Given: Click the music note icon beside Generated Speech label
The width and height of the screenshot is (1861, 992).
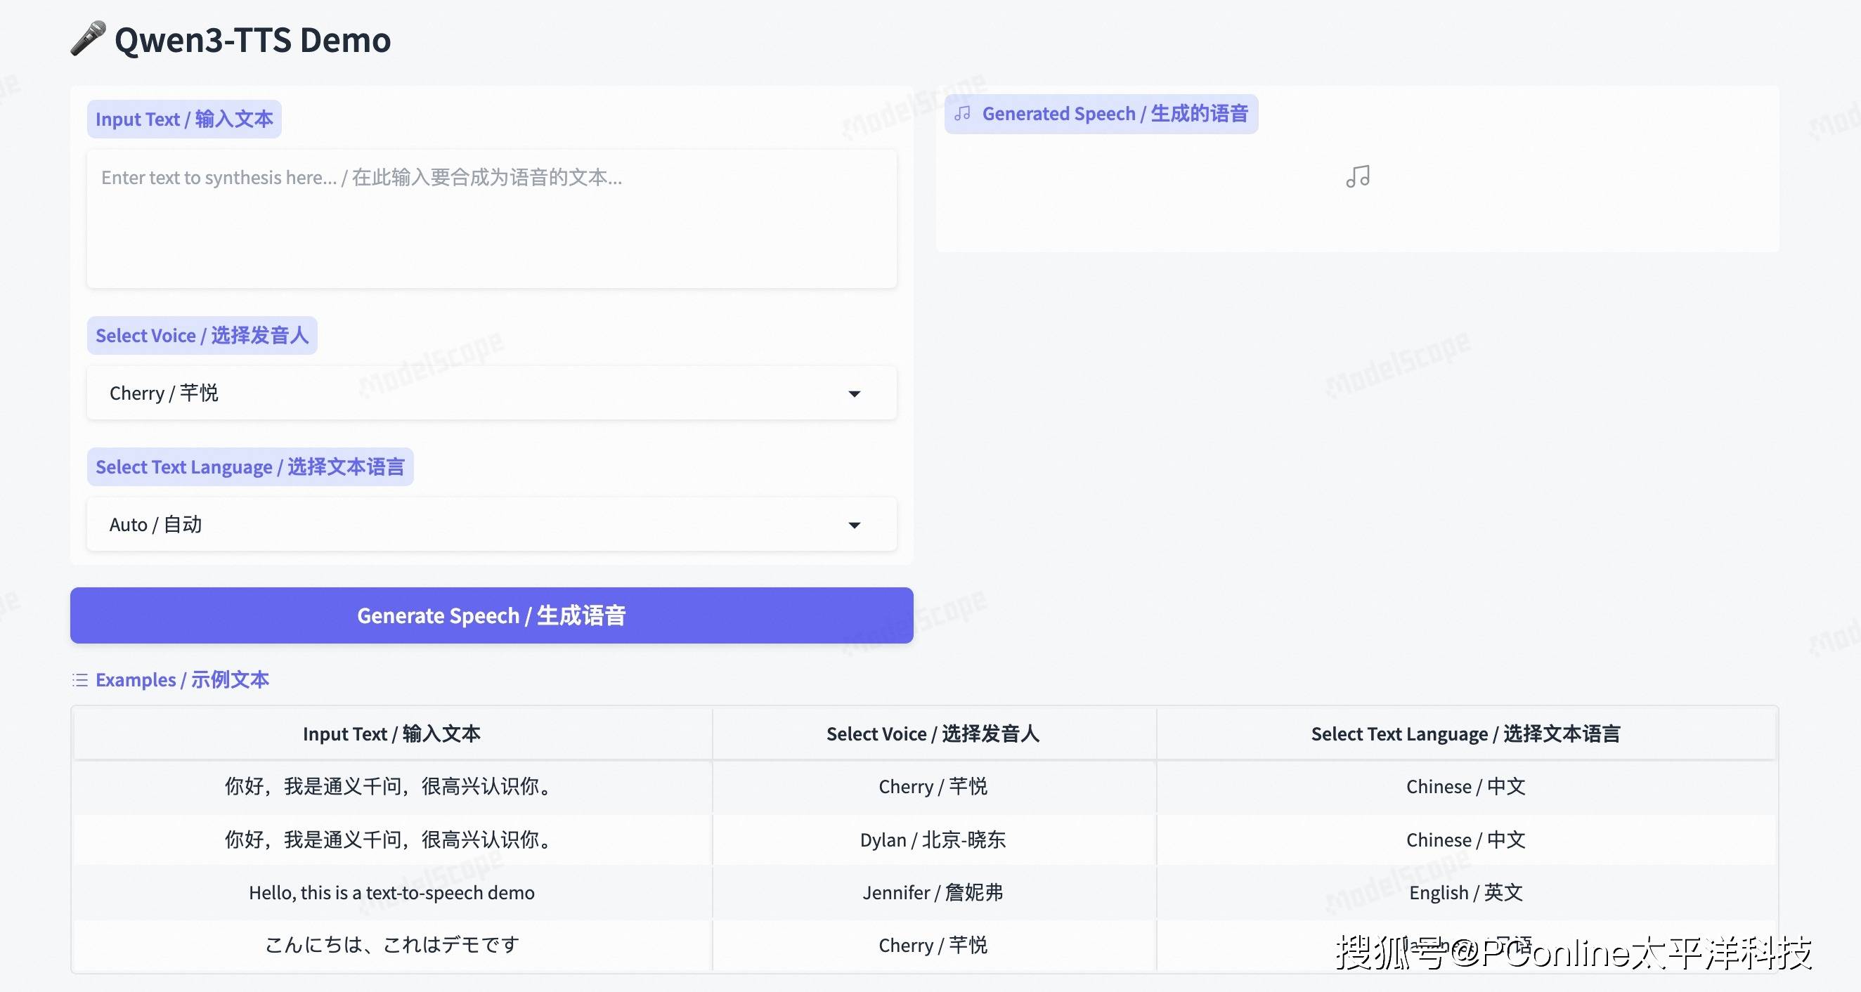Looking at the screenshot, I should [x=961, y=113].
